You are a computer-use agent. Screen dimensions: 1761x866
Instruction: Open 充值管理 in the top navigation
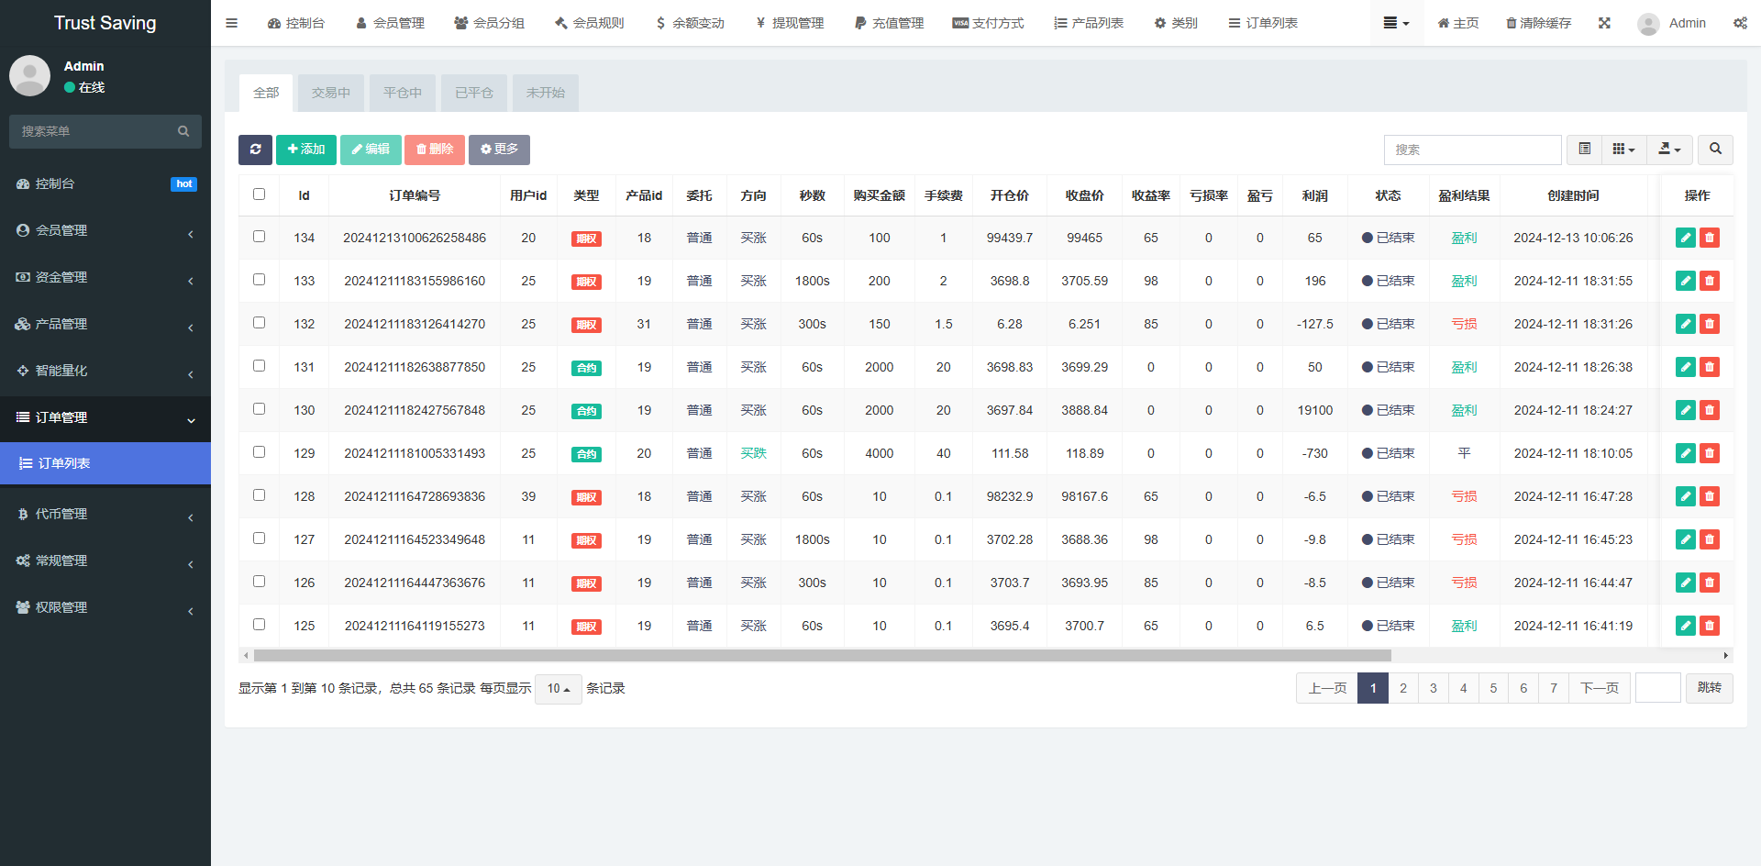pos(890,23)
